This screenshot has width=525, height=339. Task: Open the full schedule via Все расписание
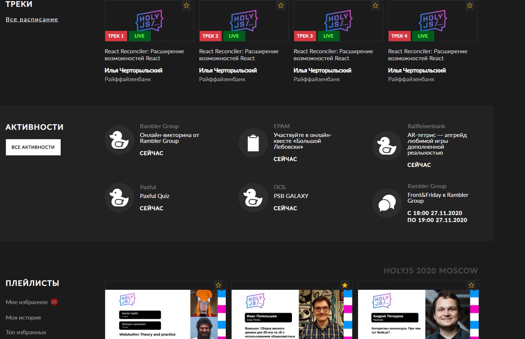32,19
